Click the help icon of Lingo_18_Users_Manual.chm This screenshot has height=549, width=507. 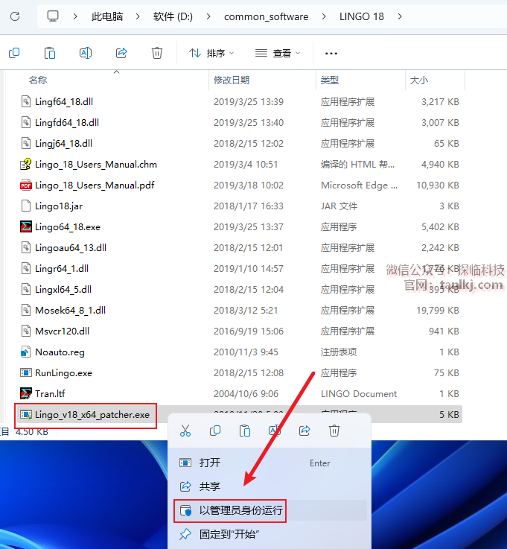(x=26, y=164)
